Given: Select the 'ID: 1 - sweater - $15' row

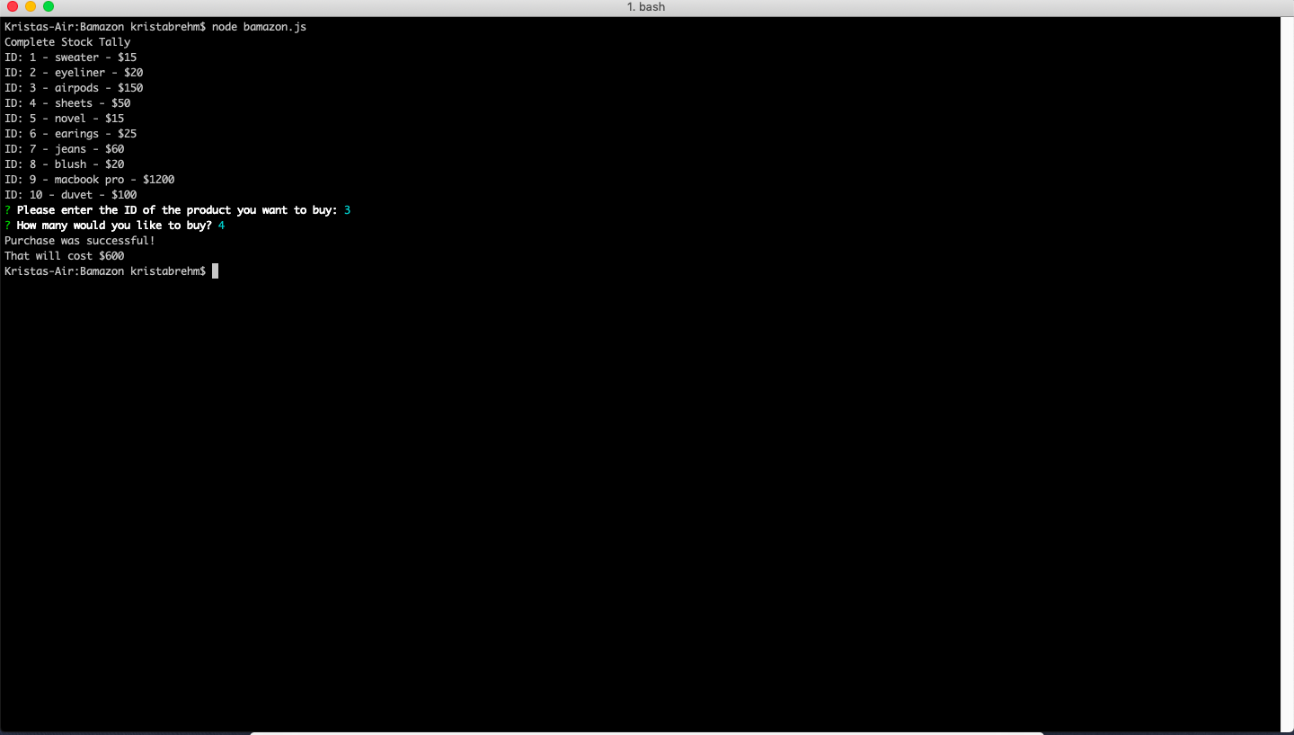Looking at the screenshot, I should tap(71, 58).
